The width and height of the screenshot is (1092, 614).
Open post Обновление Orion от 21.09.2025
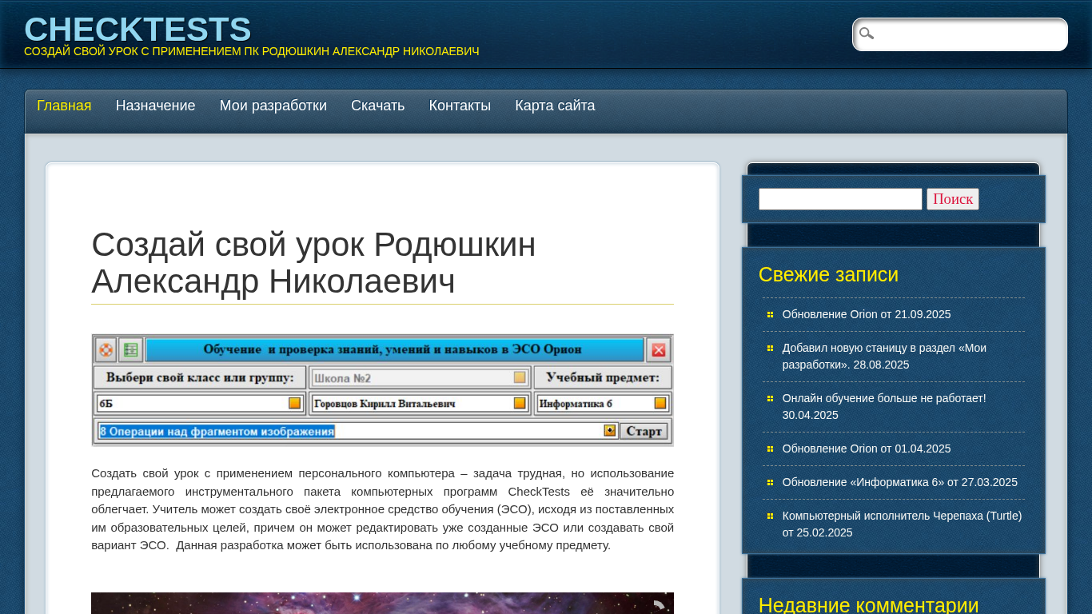tap(866, 314)
